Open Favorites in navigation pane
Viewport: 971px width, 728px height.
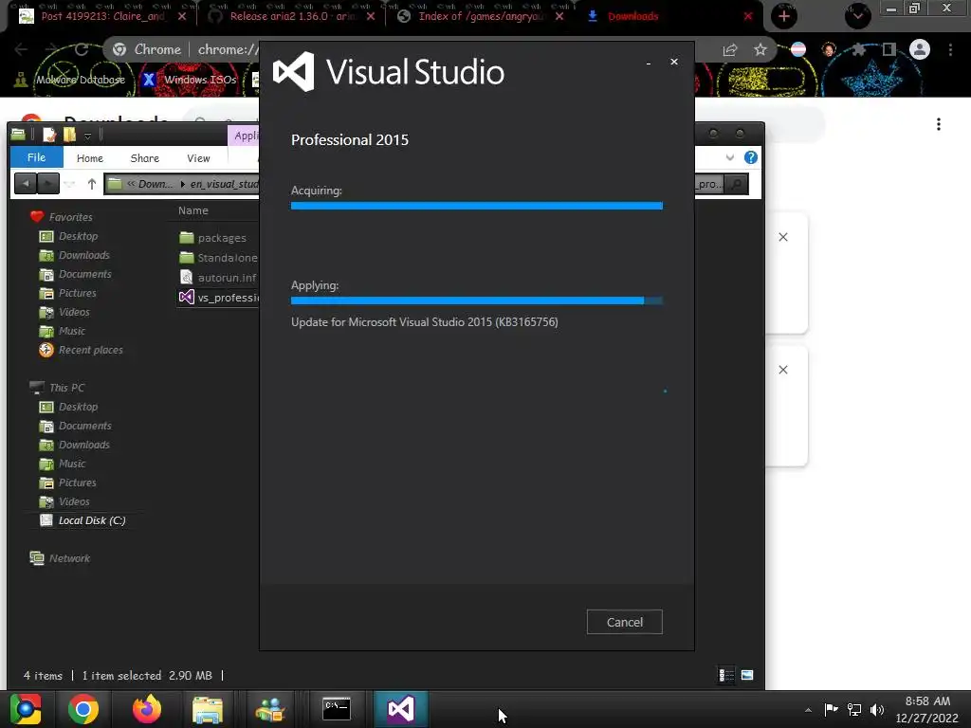pyautogui.click(x=62, y=217)
